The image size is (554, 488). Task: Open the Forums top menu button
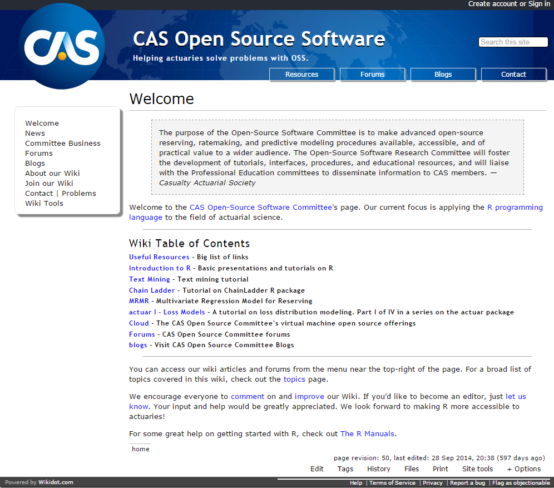pos(373,75)
